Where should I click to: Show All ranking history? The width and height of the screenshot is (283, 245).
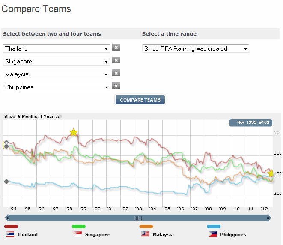(x=59, y=117)
